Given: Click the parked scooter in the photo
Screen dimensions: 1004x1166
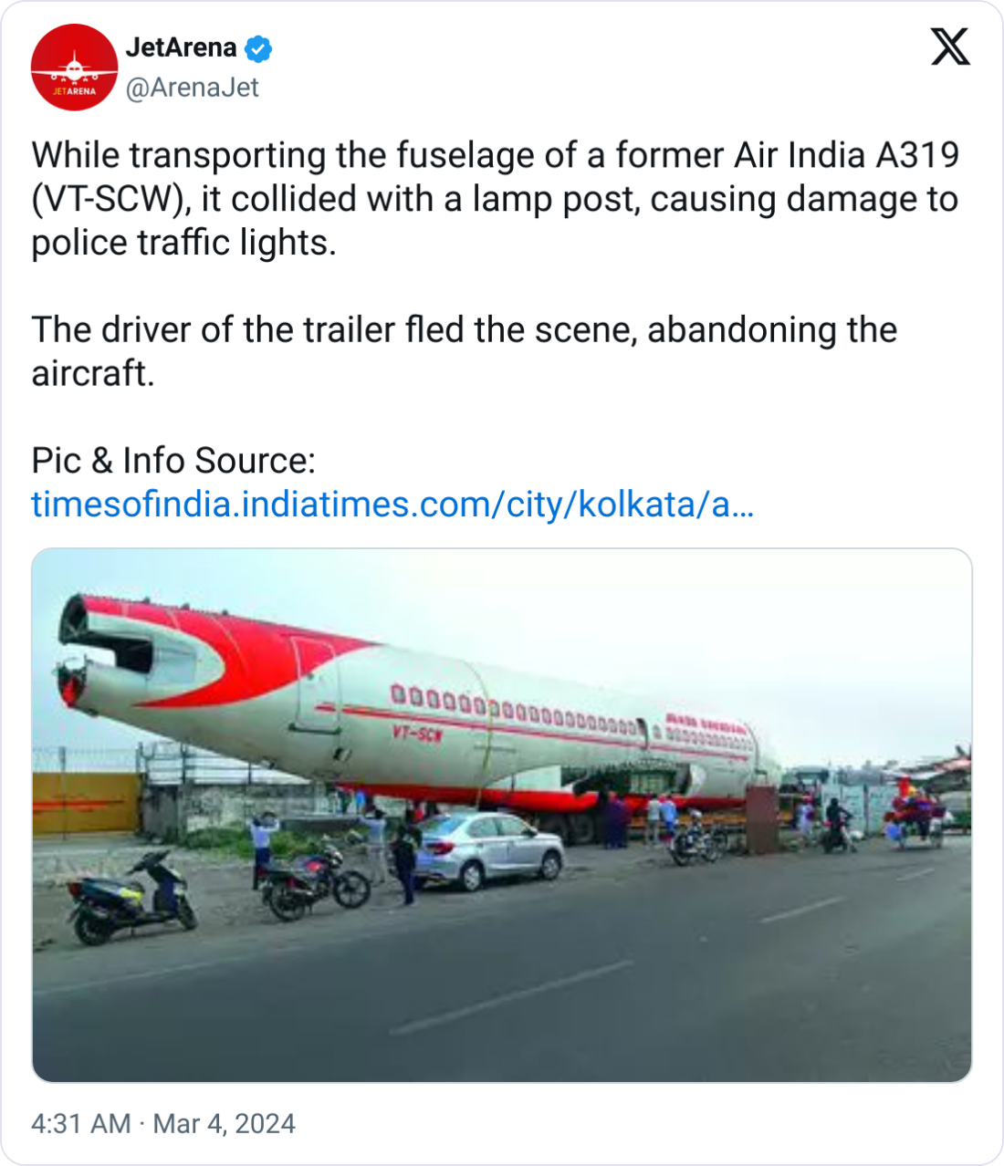Looking at the screenshot, I should pyautogui.click(x=132, y=899).
